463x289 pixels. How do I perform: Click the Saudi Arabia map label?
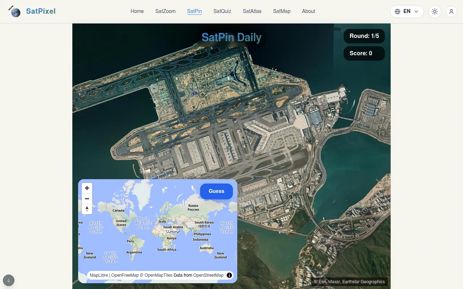[173, 229]
